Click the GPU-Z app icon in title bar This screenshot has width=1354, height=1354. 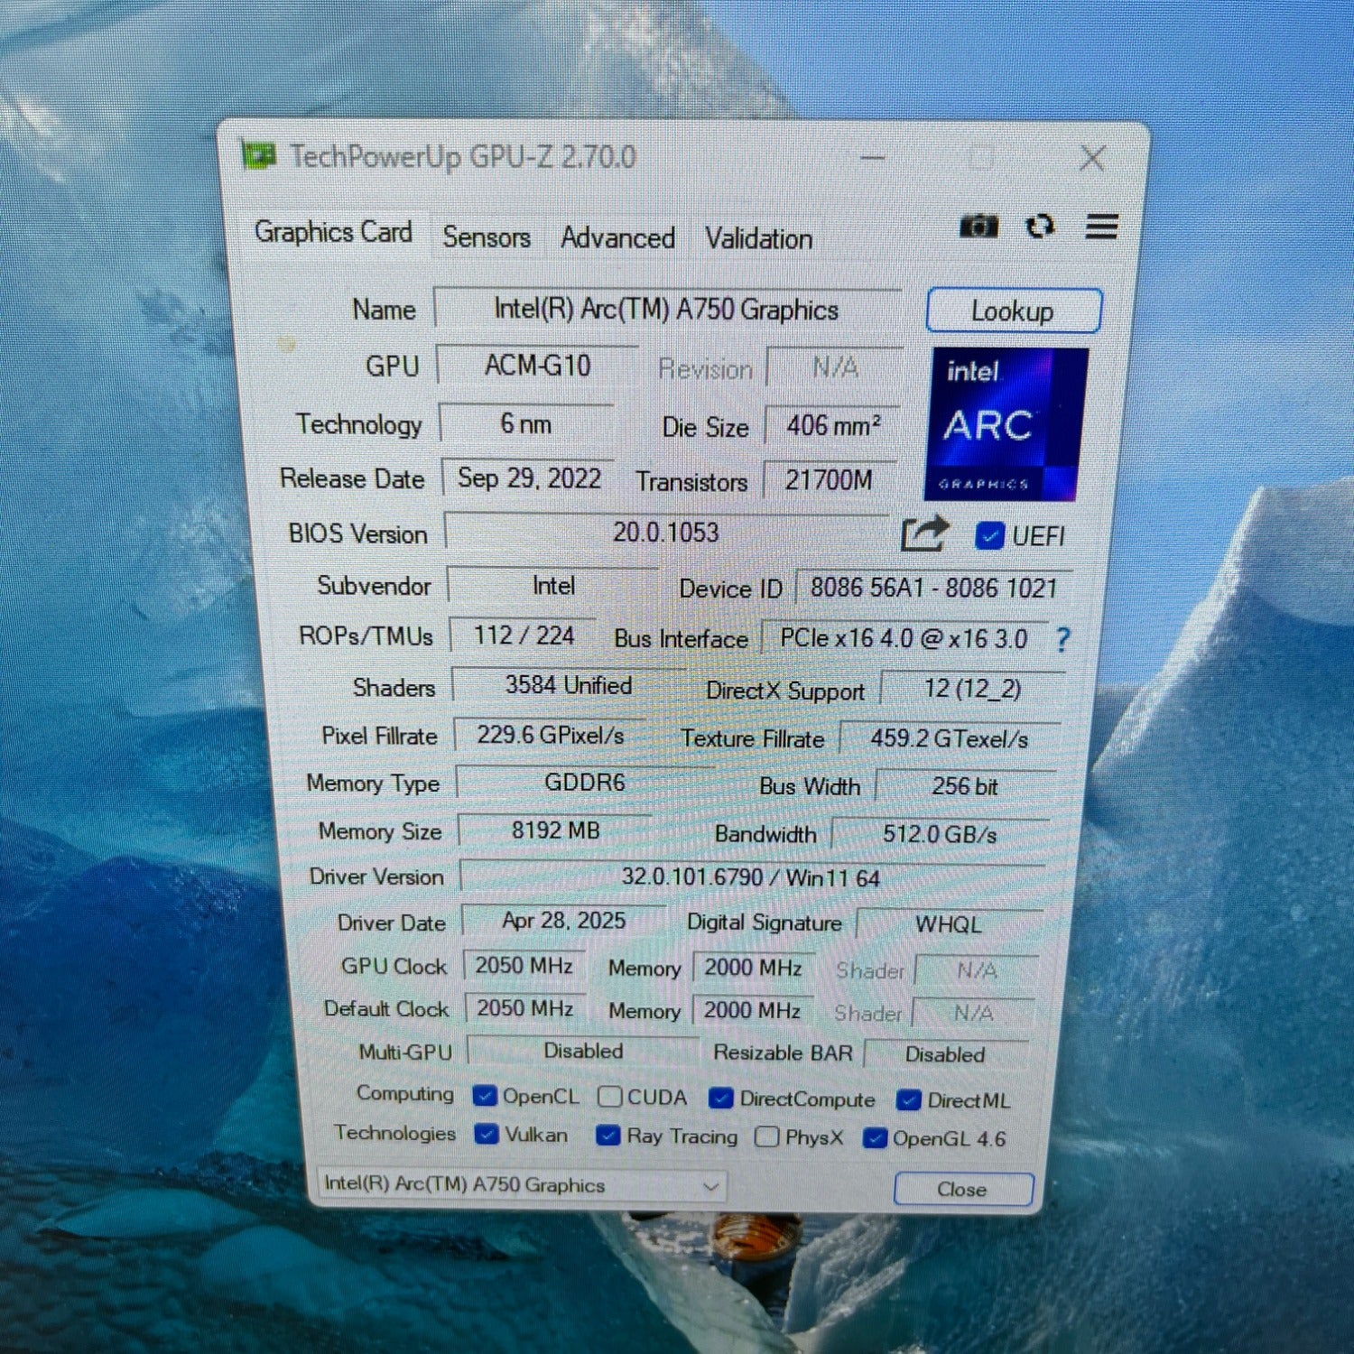(x=259, y=155)
